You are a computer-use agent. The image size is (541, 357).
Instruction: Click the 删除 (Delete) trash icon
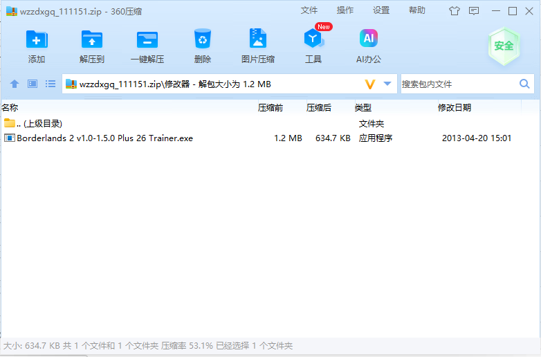pyautogui.click(x=203, y=39)
